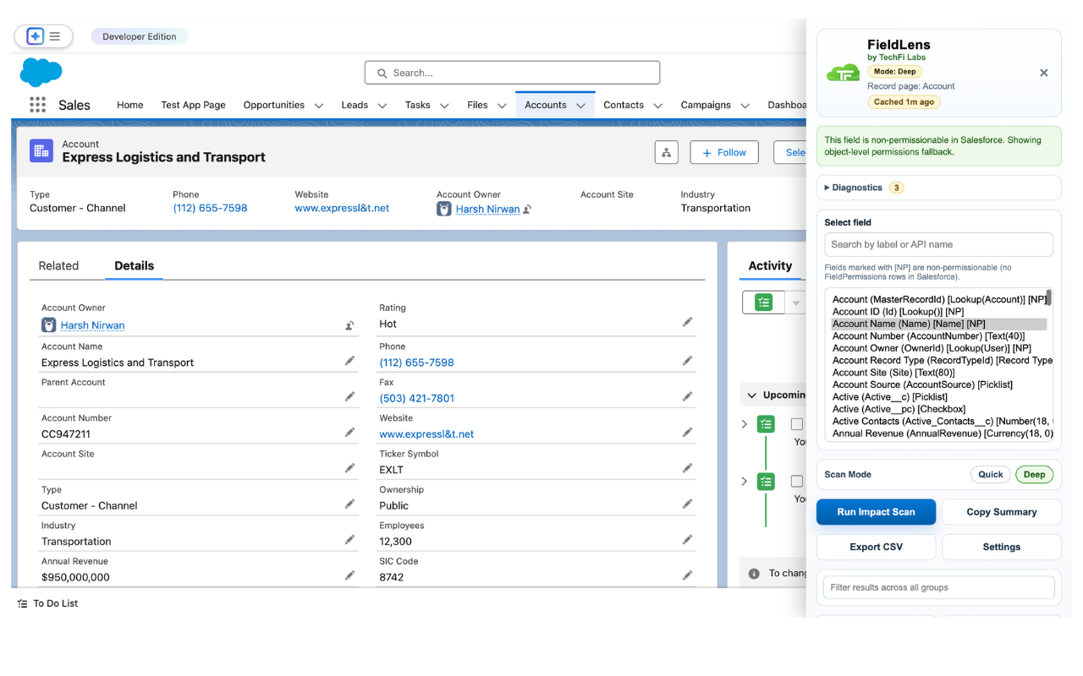The height and width of the screenshot is (676, 1083).
Task: Click the blue sparkle assistant icon
Action: pyautogui.click(x=35, y=36)
